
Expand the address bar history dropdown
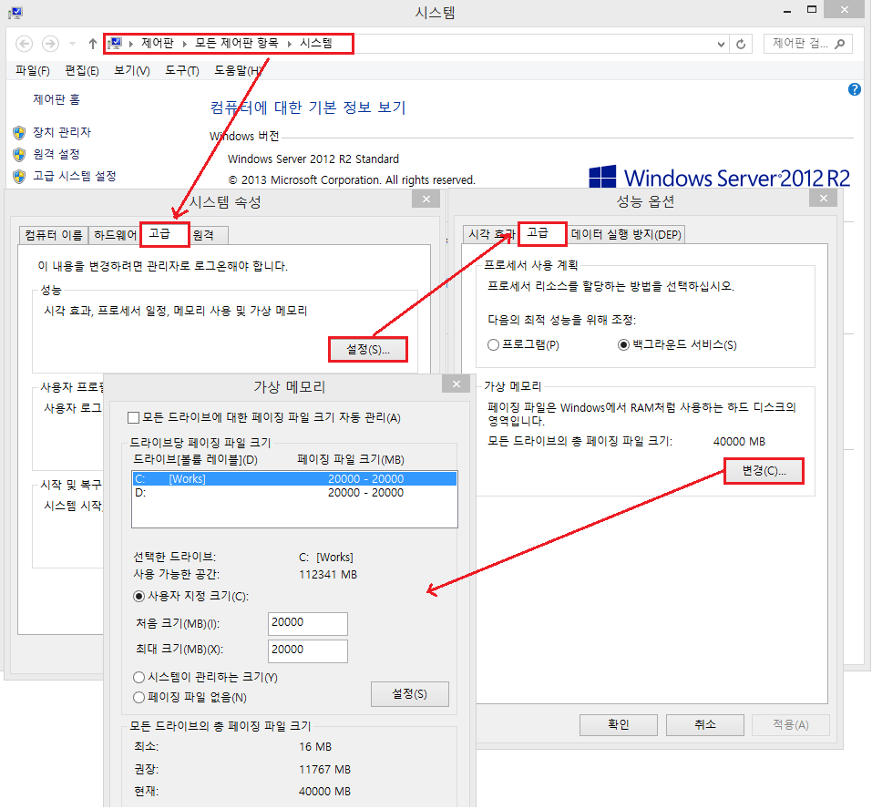(721, 44)
